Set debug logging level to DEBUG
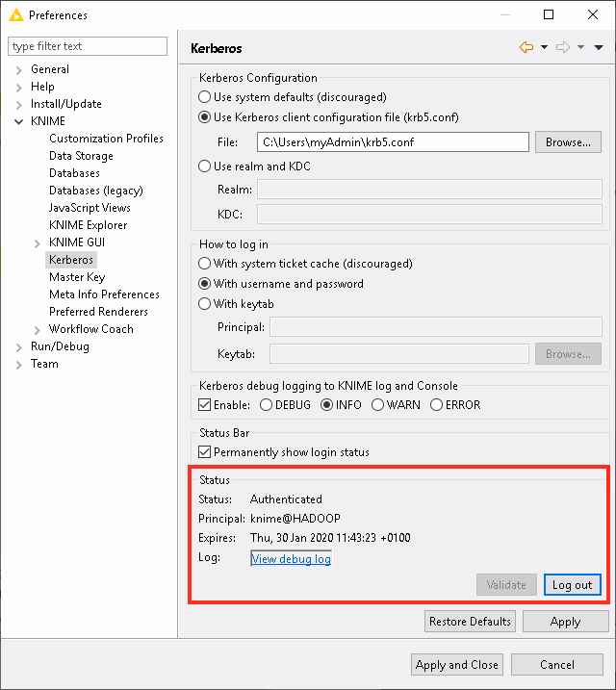The width and height of the screenshot is (616, 690). [267, 405]
